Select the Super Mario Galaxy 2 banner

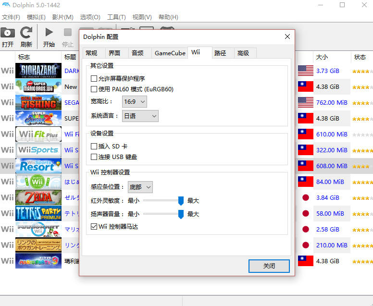click(38, 118)
